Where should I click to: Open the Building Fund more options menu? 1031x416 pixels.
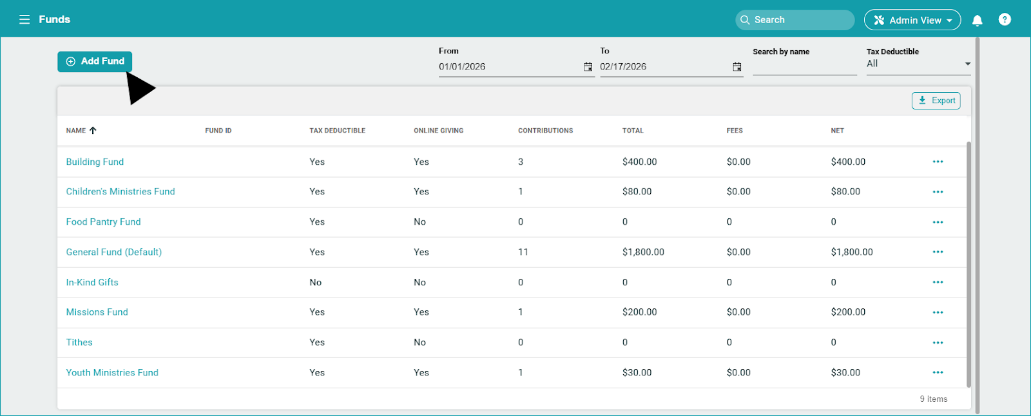(938, 162)
